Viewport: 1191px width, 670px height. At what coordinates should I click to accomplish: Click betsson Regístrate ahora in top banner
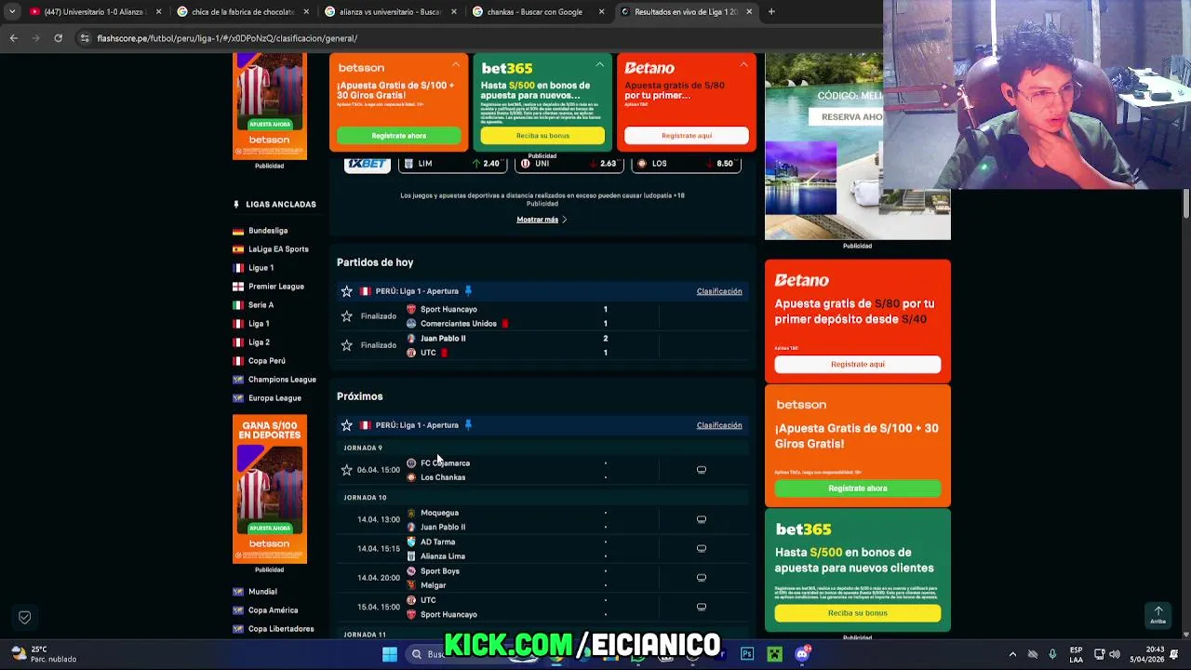(398, 136)
